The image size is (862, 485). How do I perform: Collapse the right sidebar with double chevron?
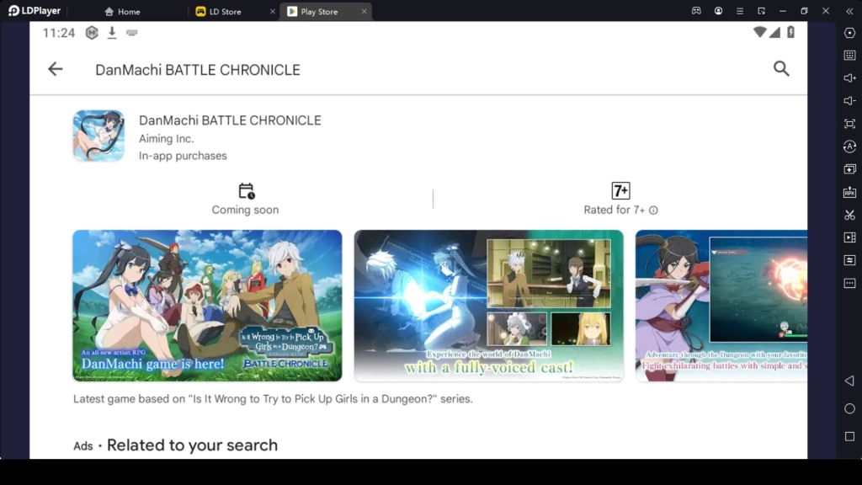(849, 11)
